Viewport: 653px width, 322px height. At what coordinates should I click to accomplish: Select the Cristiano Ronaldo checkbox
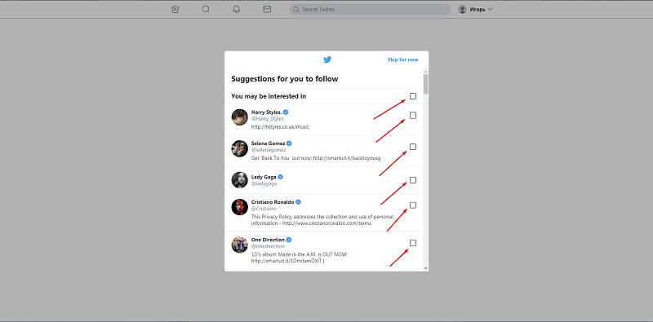[413, 205]
